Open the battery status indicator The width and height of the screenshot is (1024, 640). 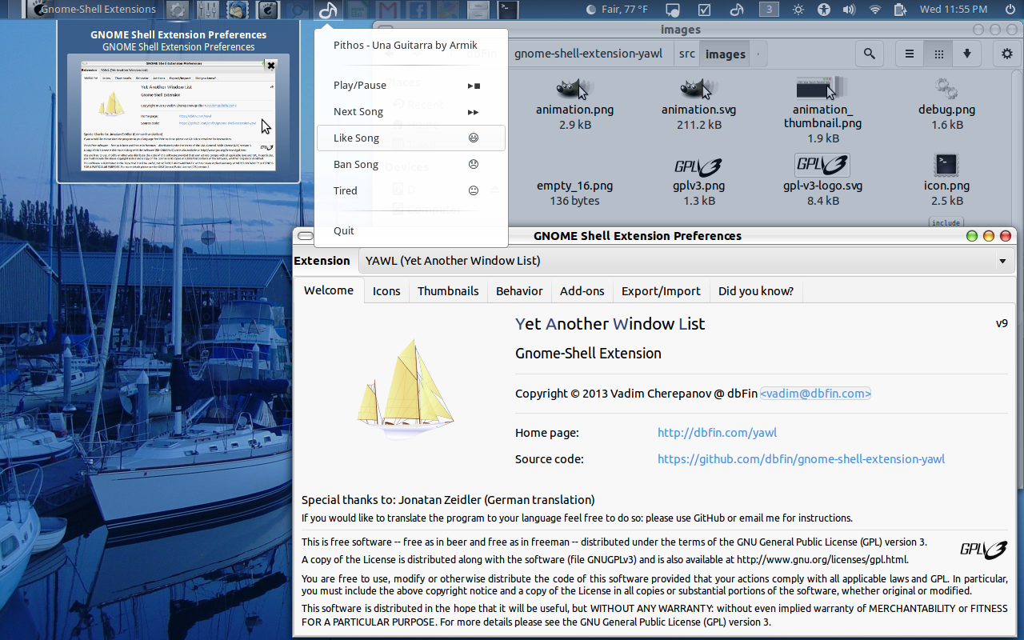pos(900,10)
